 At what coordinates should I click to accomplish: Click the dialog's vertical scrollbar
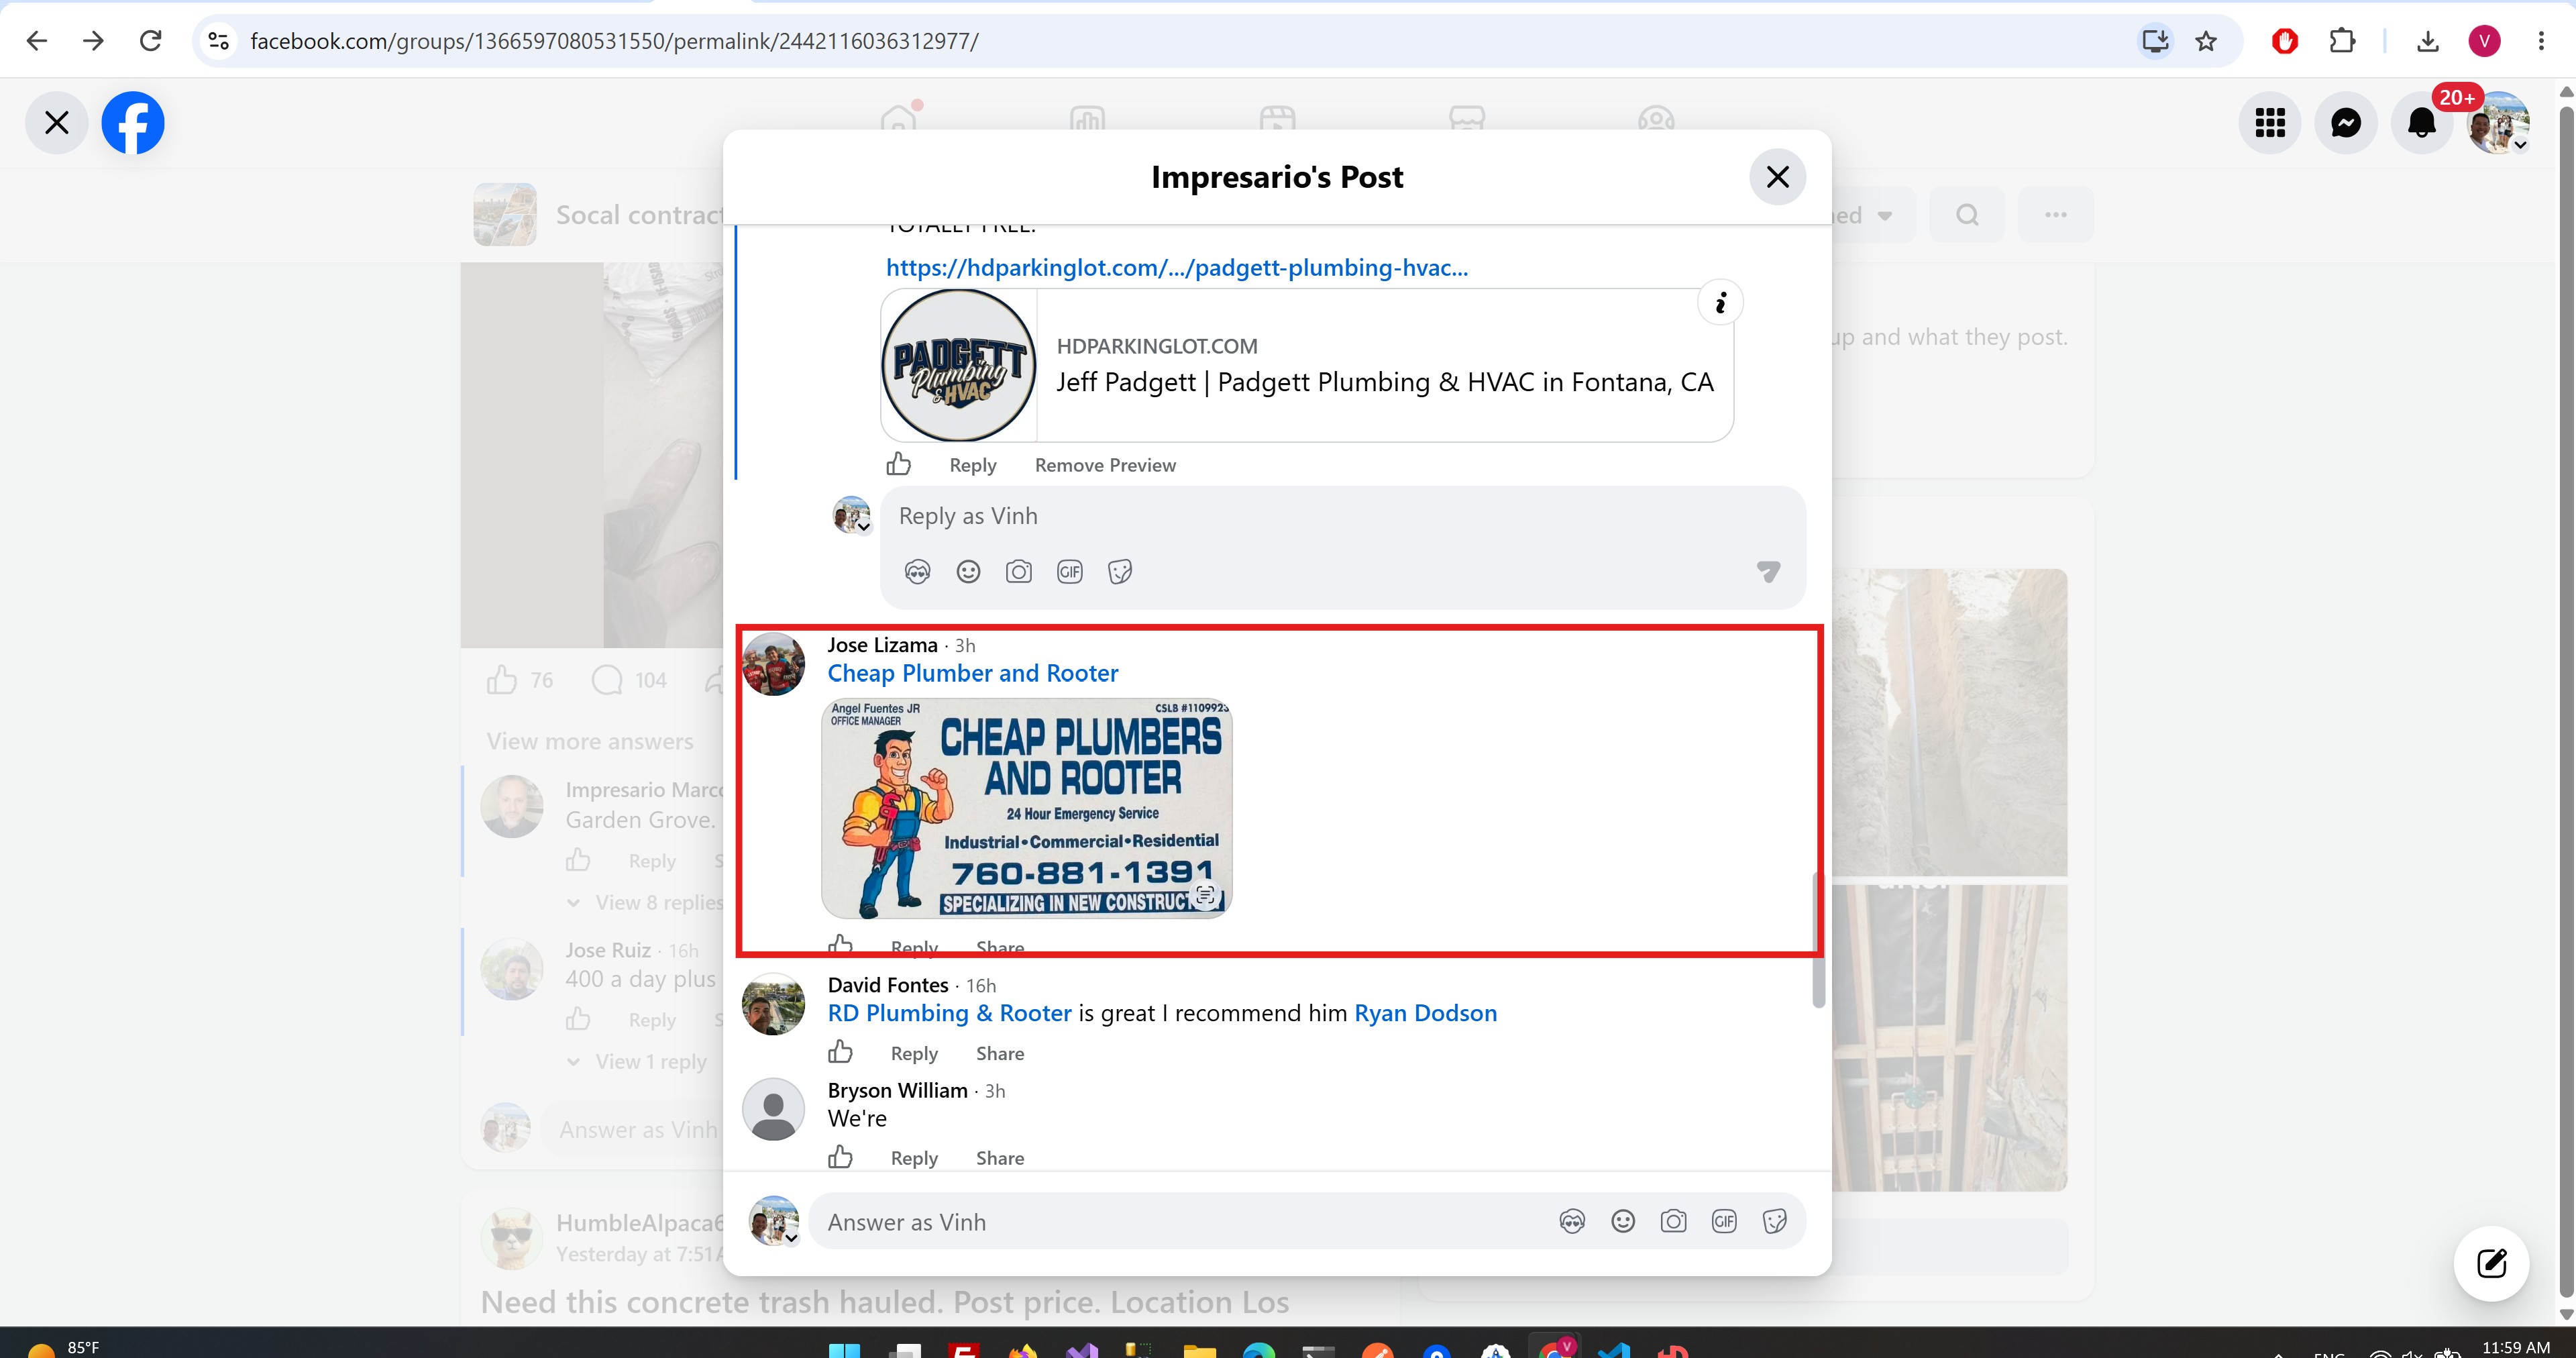tap(1818, 940)
